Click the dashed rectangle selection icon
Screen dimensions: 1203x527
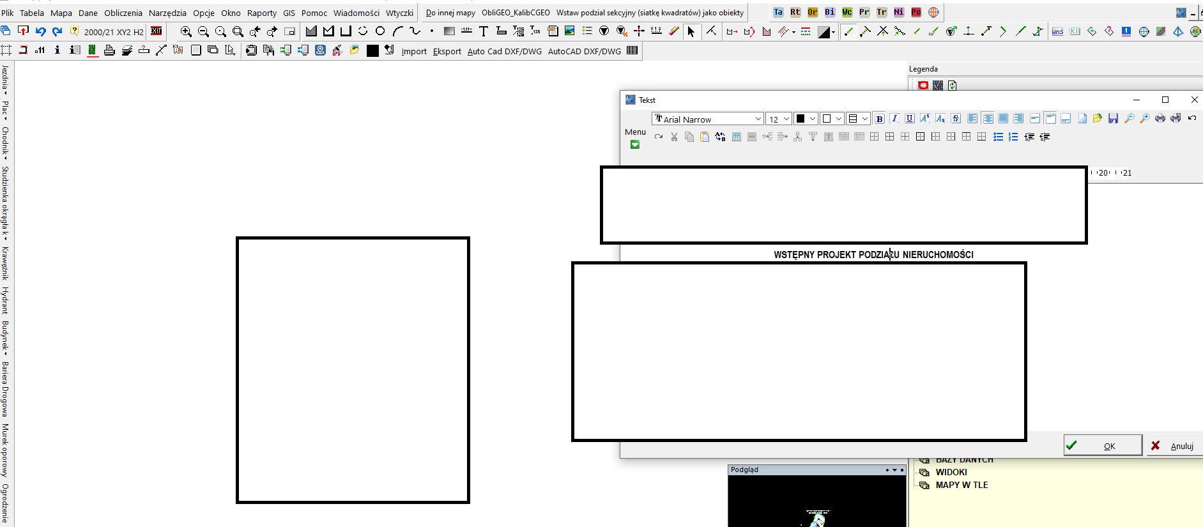coord(6,50)
